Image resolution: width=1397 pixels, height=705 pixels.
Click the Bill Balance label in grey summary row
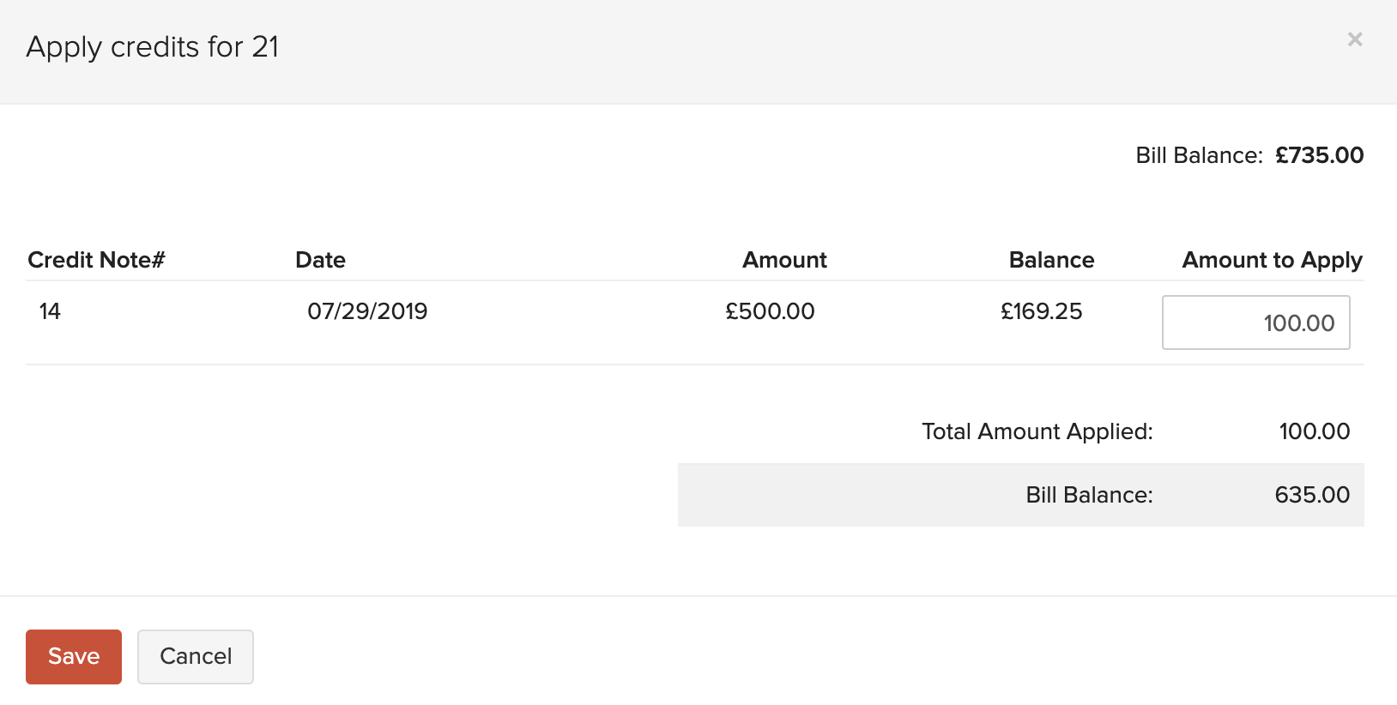point(1089,495)
